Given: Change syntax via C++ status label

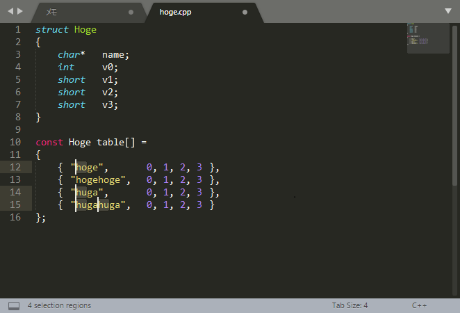Looking at the screenshot, I should click(419, 305).
